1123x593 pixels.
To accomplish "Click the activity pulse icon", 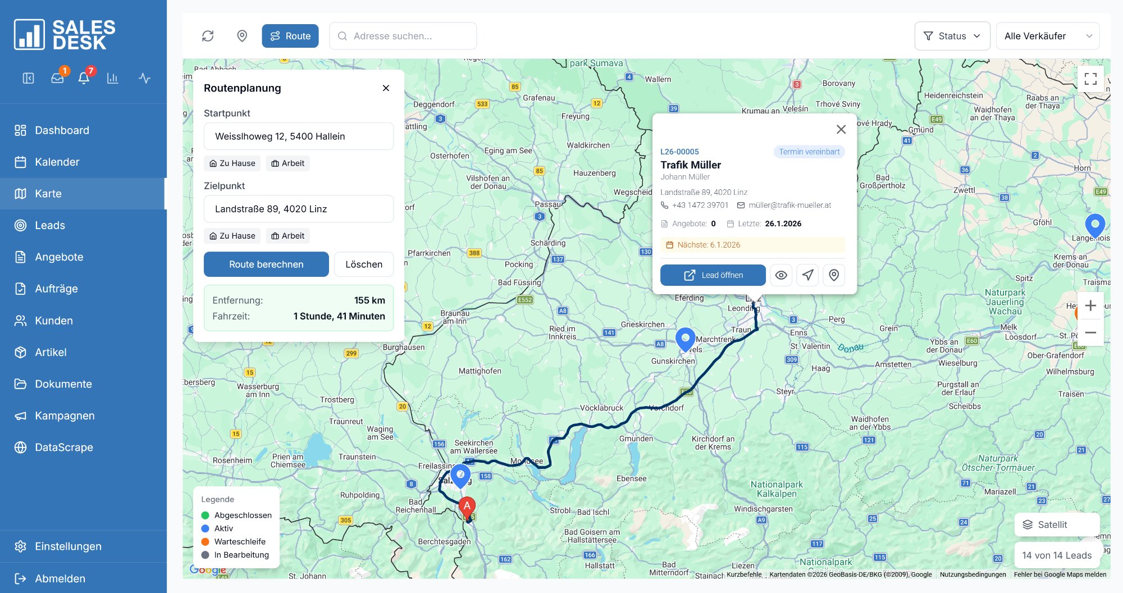I will click(x=144, y=79).
